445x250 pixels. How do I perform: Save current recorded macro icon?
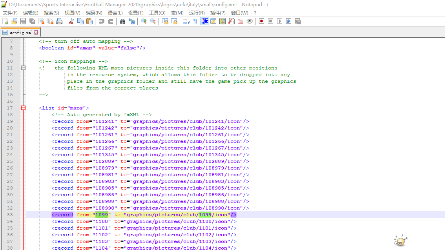298,21
